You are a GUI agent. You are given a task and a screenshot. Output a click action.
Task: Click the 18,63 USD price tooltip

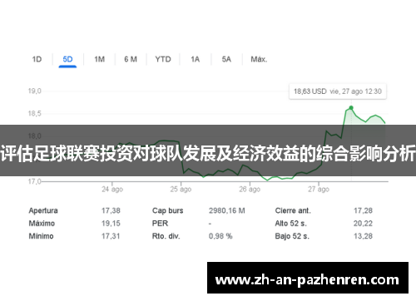point(338,91)
